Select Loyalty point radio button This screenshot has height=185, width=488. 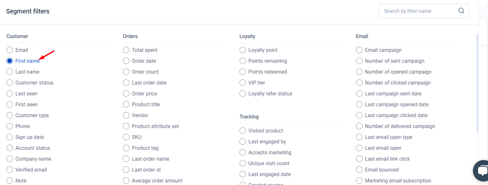point(243,50)
